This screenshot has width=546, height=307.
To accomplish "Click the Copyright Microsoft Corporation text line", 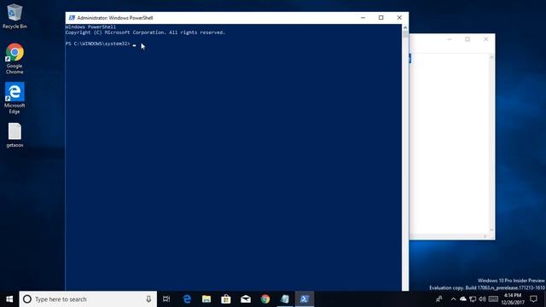I will [x=145, y=32].
